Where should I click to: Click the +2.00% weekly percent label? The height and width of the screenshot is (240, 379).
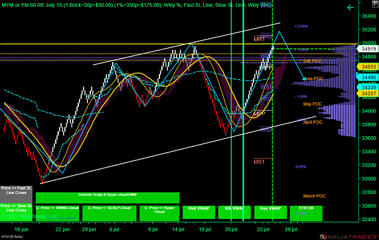[x=301, y=26]
